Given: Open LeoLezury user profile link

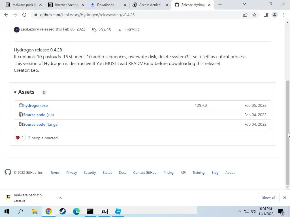Looking at the screenshot, I should pyautogui.click(x=30, y=29).
